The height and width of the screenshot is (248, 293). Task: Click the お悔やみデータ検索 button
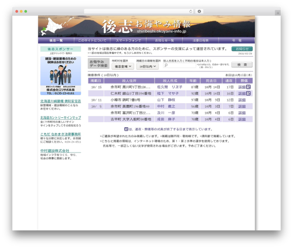[x=98, y=63]
